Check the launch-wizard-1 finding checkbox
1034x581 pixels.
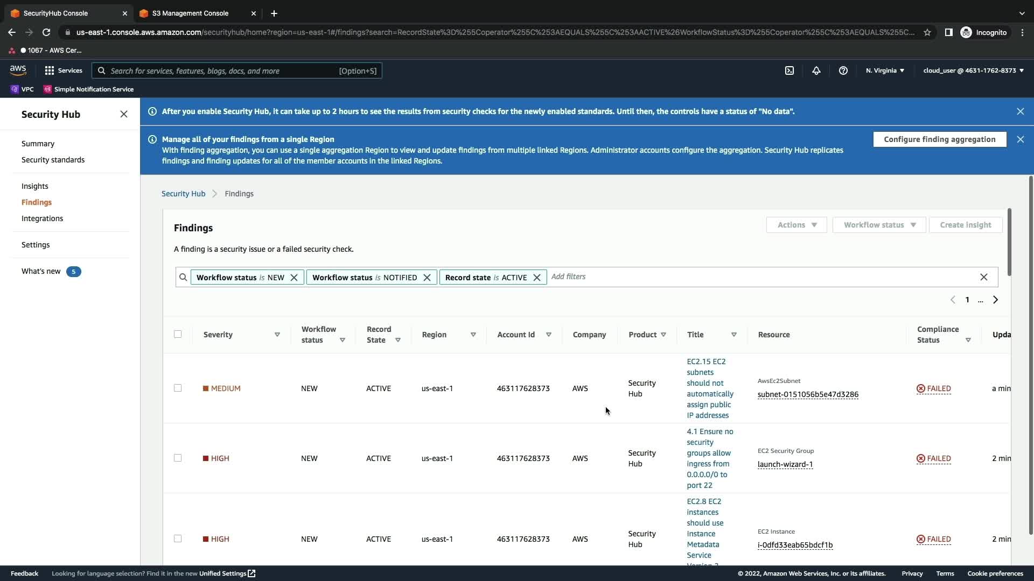coord(178,458)
